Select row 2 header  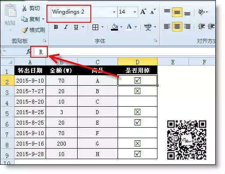pyautogui.click(x=7, y=80)
